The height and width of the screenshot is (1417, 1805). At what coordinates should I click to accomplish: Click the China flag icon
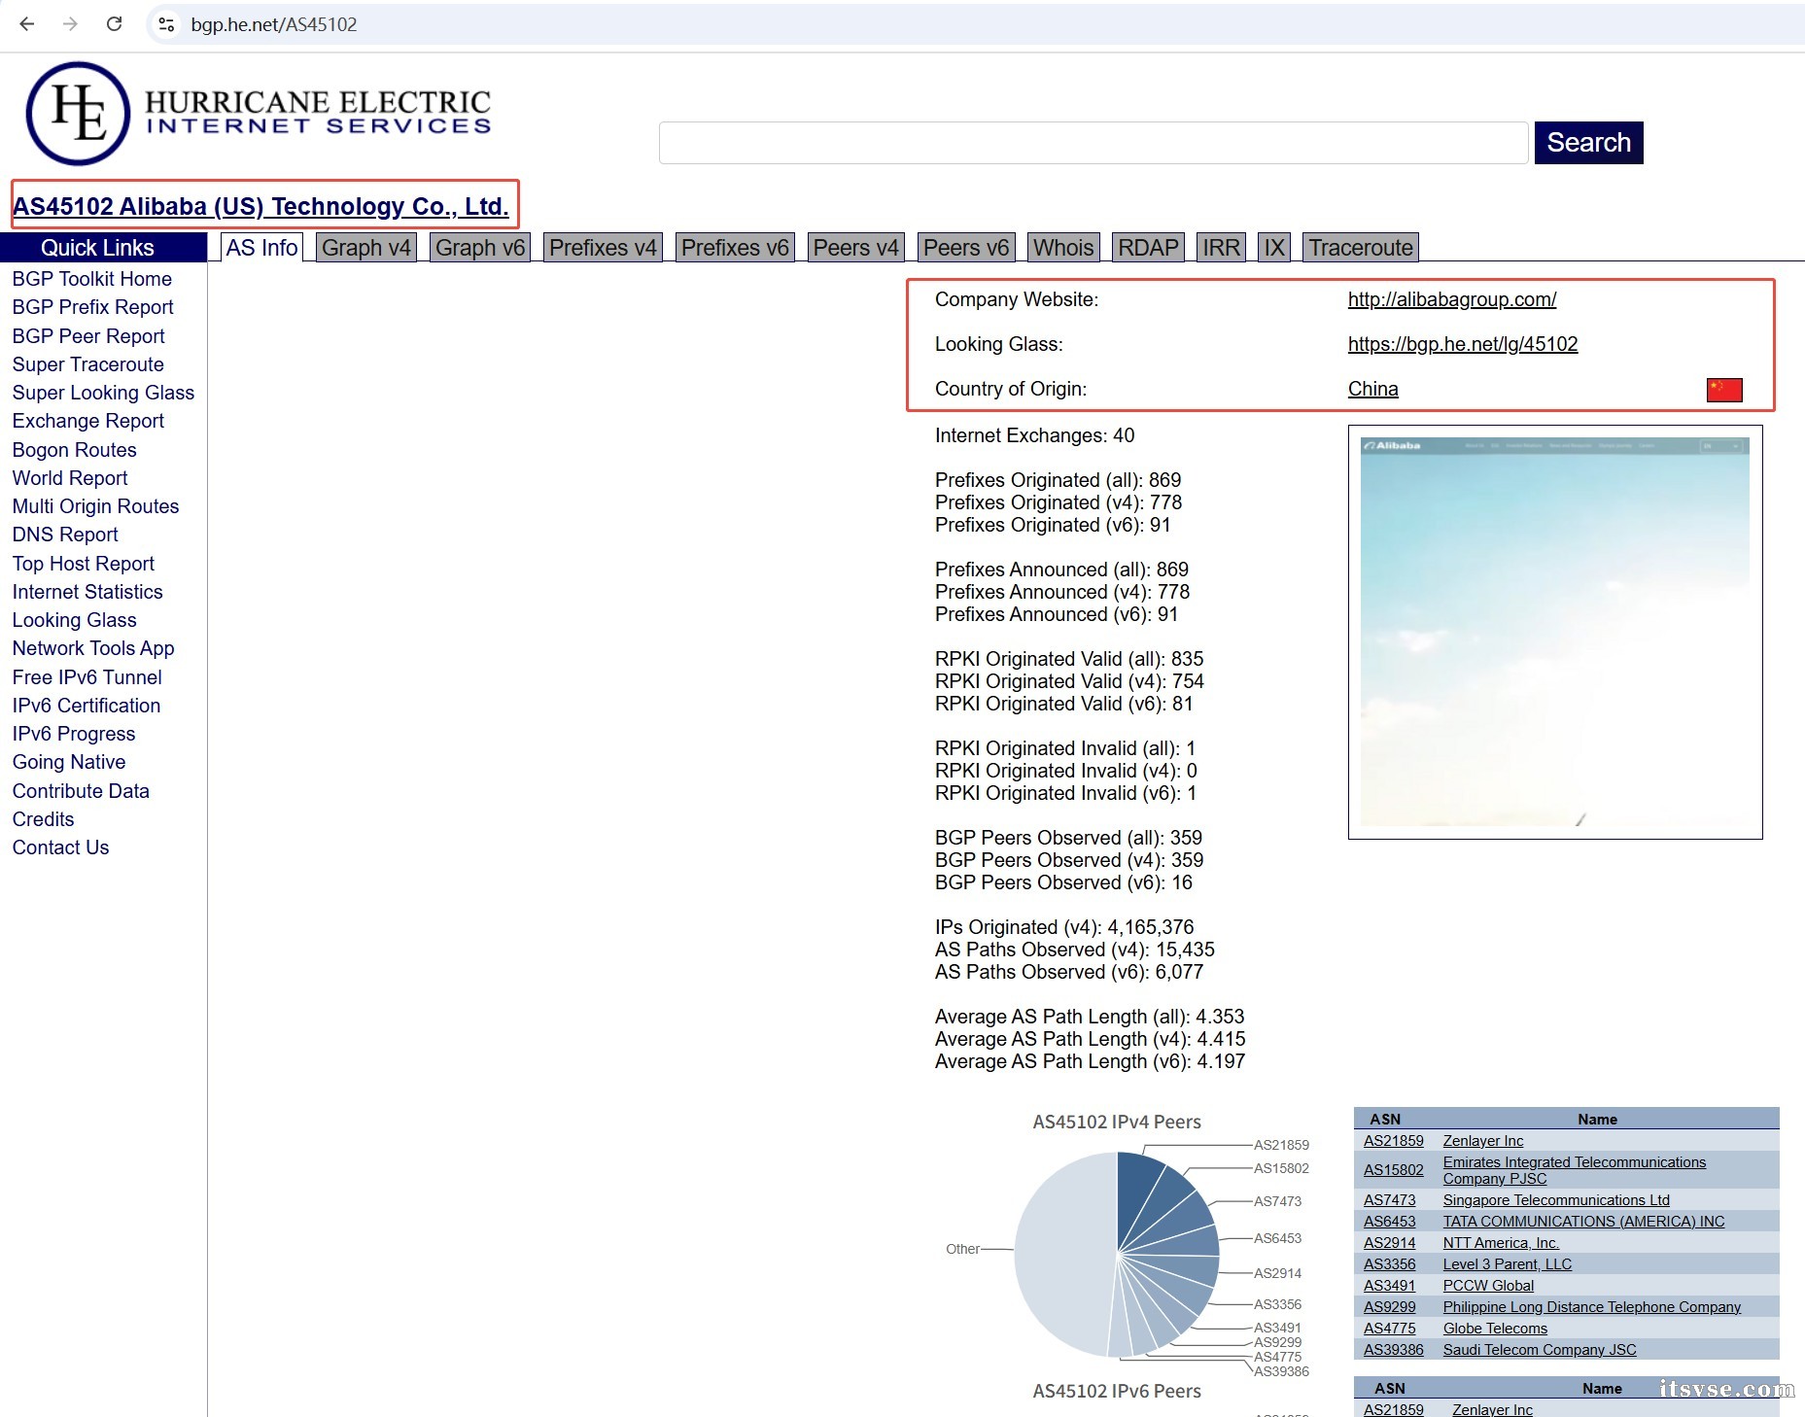[1724, 390]
